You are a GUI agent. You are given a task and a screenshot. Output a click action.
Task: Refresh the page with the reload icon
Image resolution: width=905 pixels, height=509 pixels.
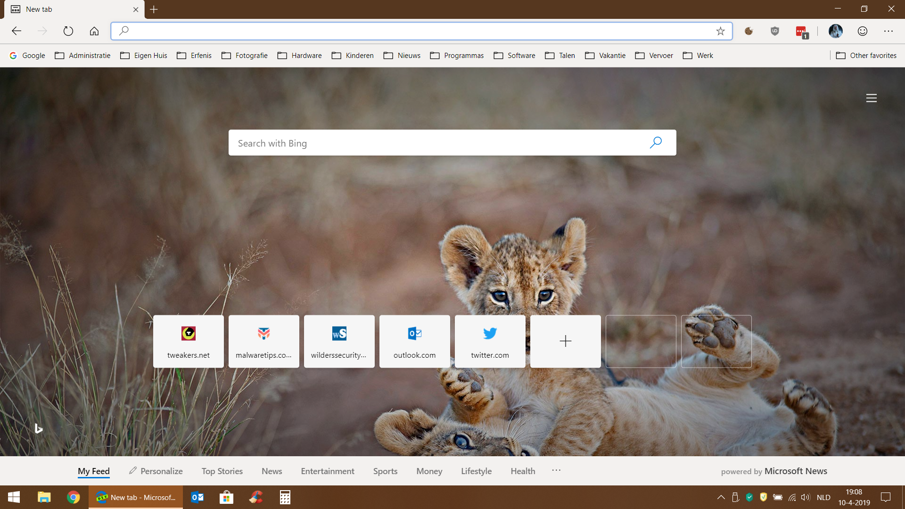pyautogui.click(x=68, y=31)
